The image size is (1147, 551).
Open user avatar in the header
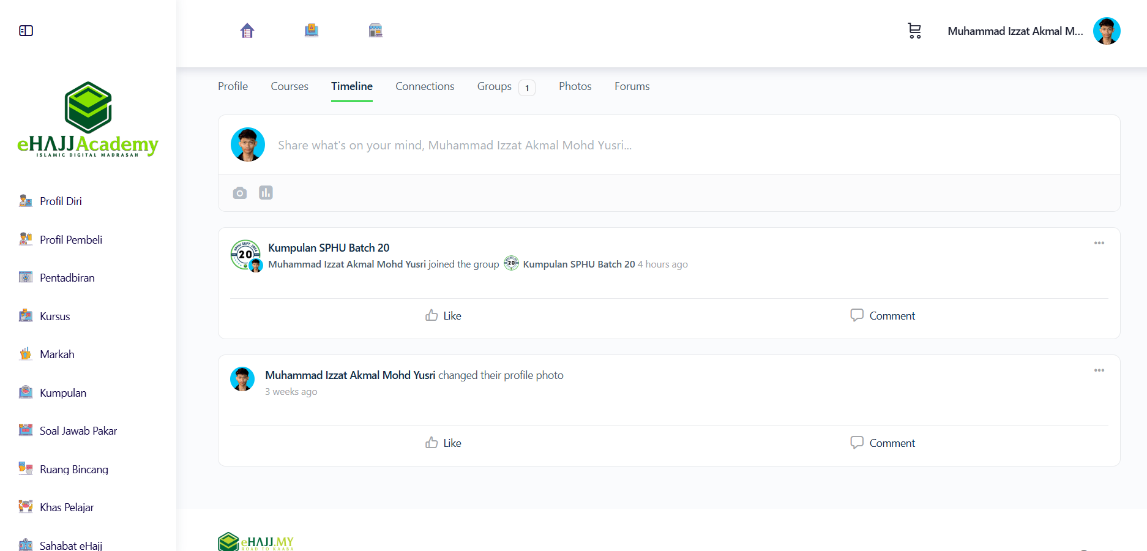pos(1107,31)
